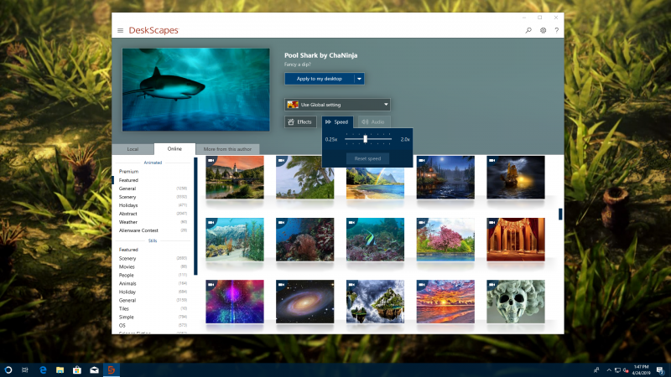The image size is (671, 377).
Task: Click the search magnifier icon
Action: pyautogui.click(x=528, y=30)
